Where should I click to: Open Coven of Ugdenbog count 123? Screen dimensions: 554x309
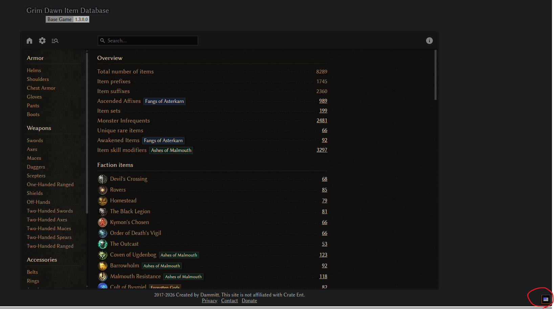point(323,255)
